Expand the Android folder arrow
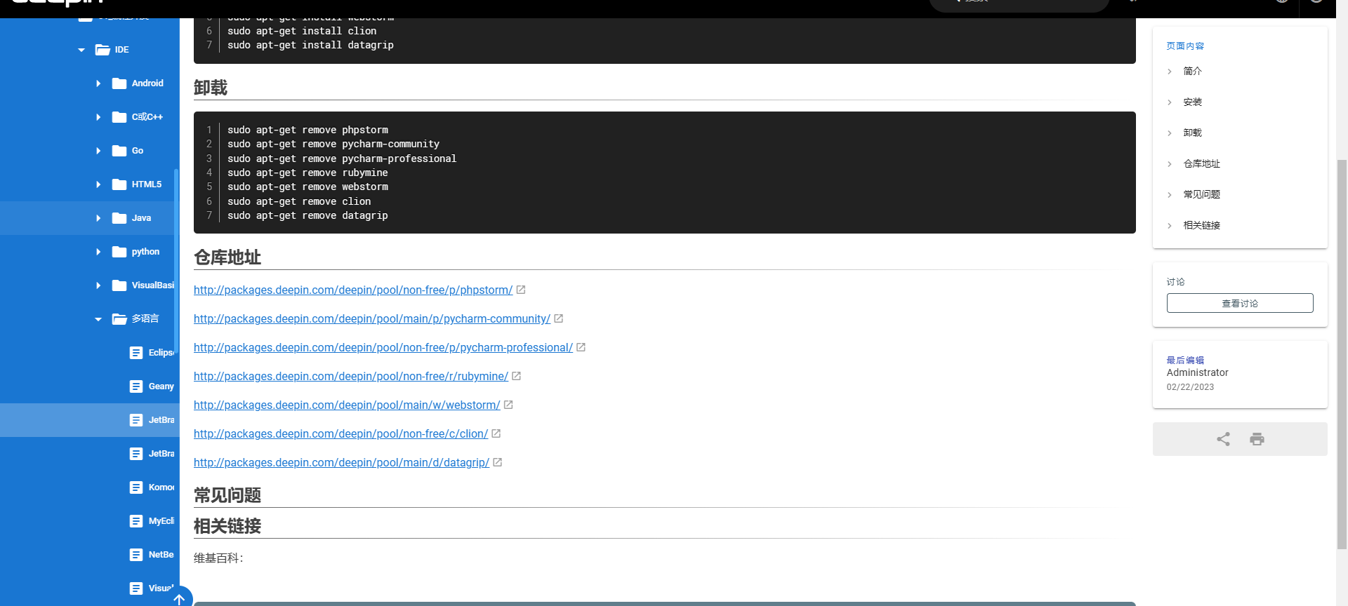1348x606 pixels. pyautogui.click(x=98, y=83)
